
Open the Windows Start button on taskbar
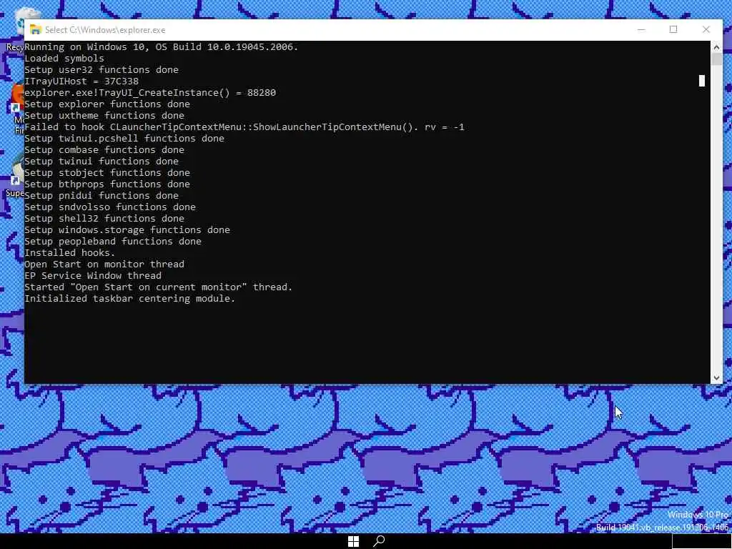coord(353,542)
